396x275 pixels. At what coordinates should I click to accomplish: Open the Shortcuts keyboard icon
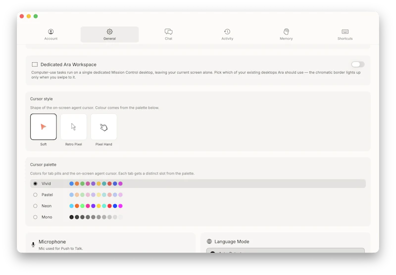tap(345, 32)
